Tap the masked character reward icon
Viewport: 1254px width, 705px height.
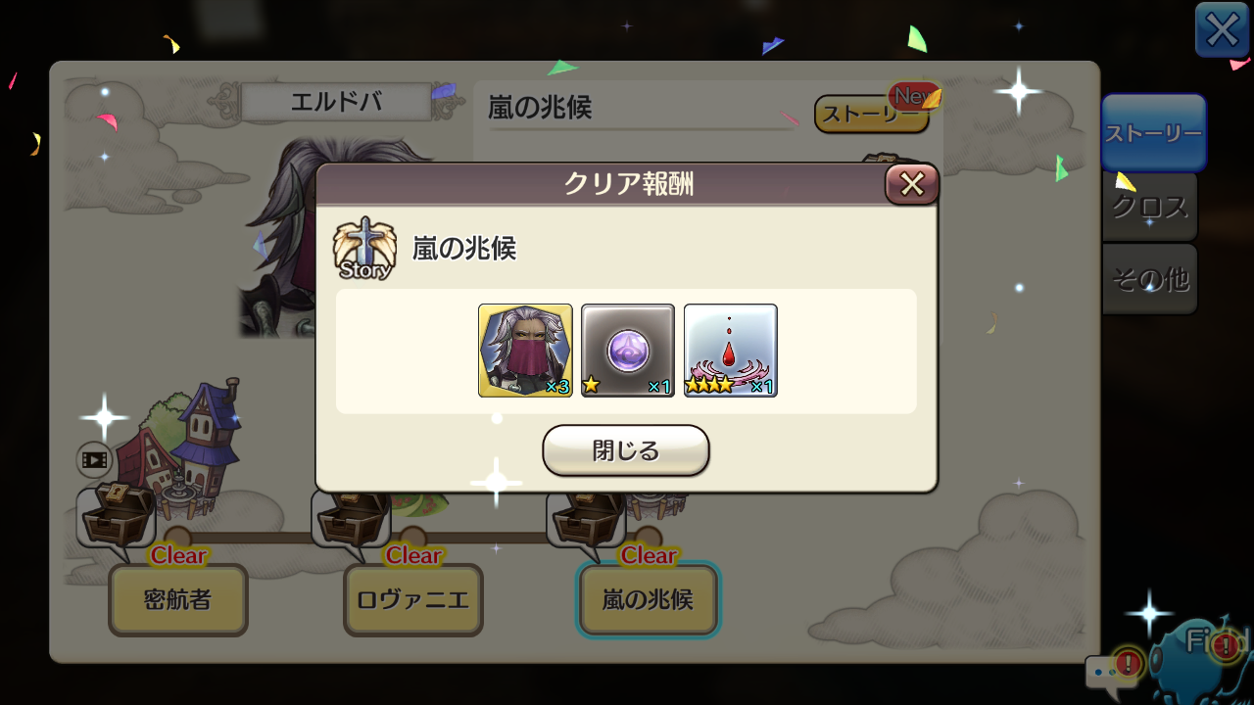(525, 351)
